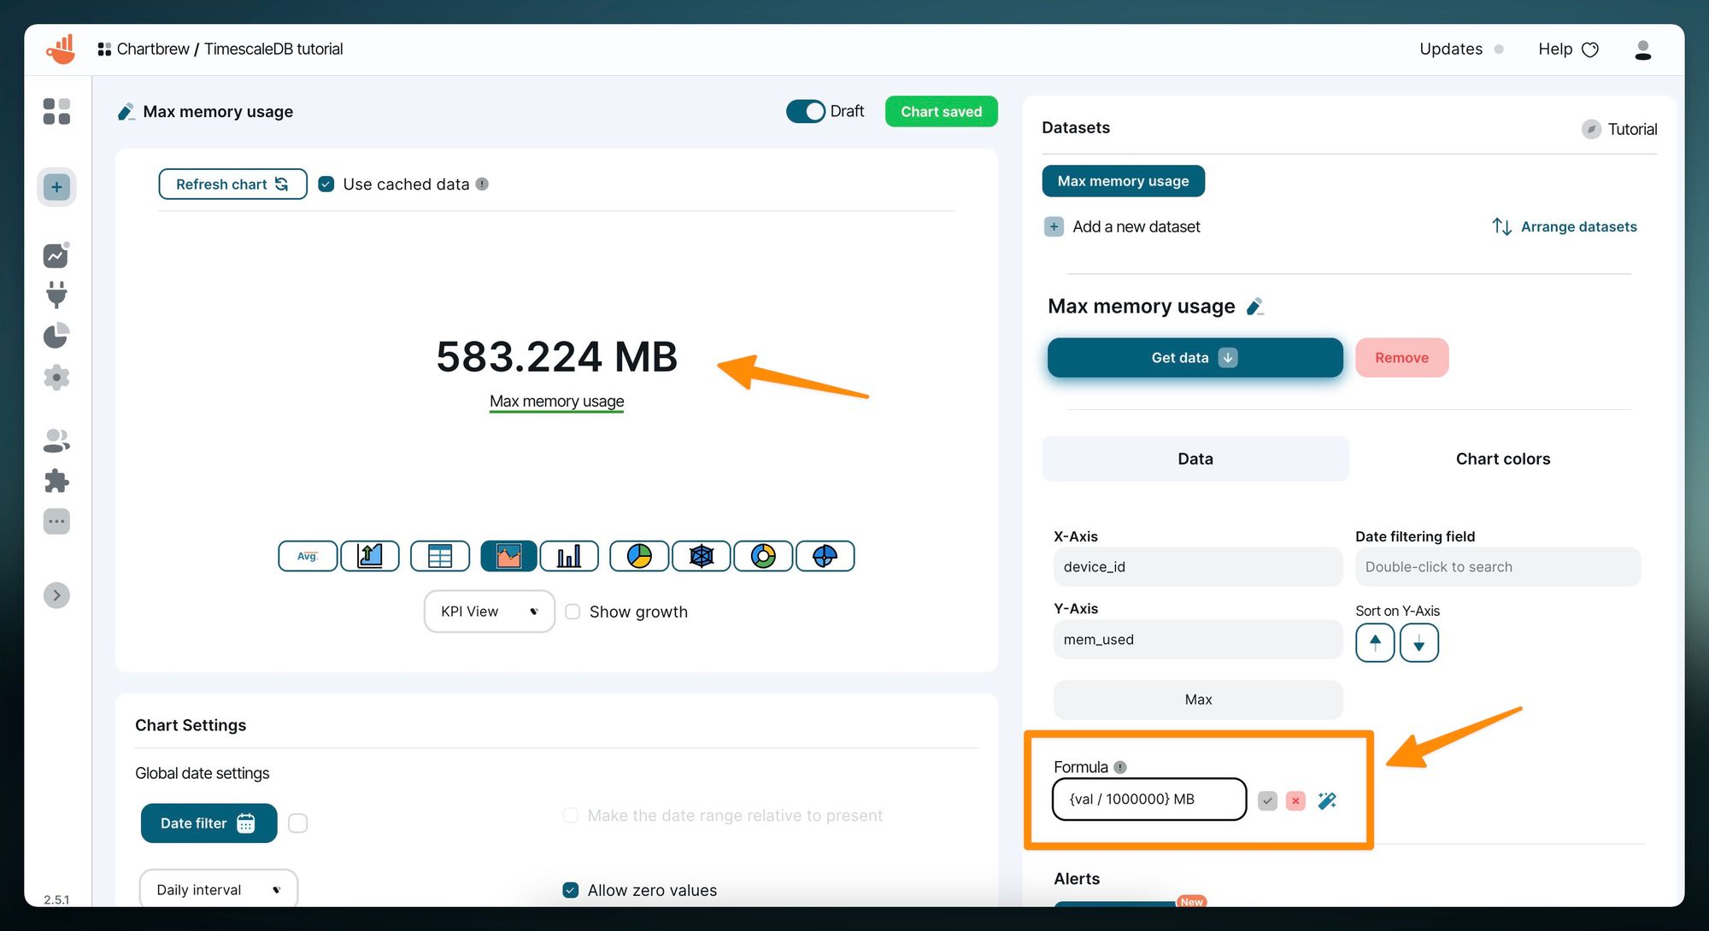The image size is (1709, 931).
Task: Select the radar chart type icon
Action: pyautogui.click(x=701, y=556)
